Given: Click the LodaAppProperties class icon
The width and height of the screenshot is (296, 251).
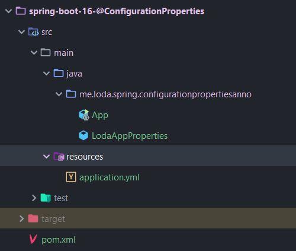Looking at the screenshot, I should coord(83,136).
